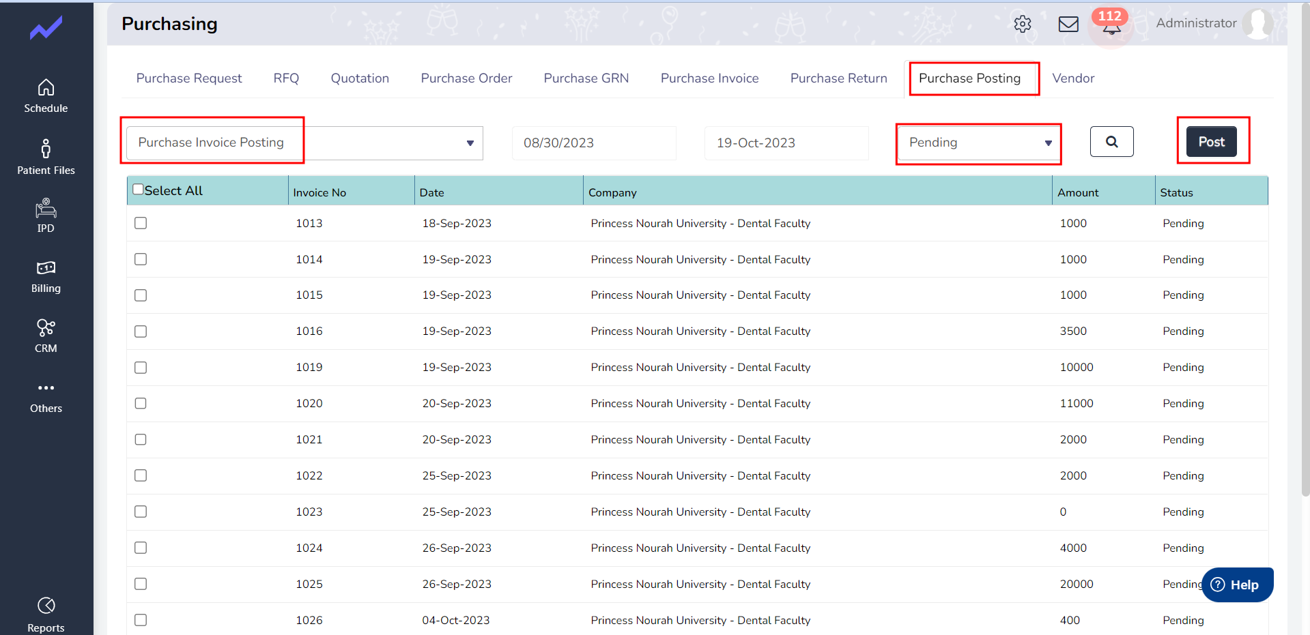Click date 04-Oct-2023 of invoice 1026

coord(456,620)
